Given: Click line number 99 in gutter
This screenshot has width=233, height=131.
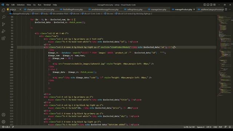Looking at the screenshot, I should click(12, 47).
